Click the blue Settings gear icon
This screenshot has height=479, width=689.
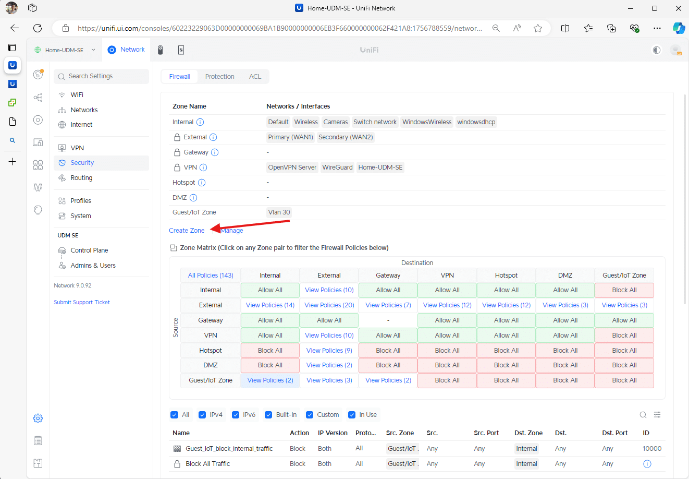(x=38, y=418)
